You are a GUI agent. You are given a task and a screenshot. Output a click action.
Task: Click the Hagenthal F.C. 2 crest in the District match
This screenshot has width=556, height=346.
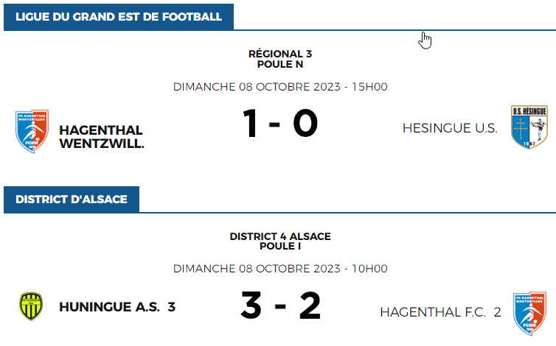528,311
